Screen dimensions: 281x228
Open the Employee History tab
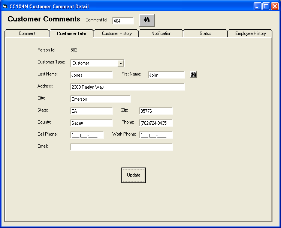[x=250, y=33]
